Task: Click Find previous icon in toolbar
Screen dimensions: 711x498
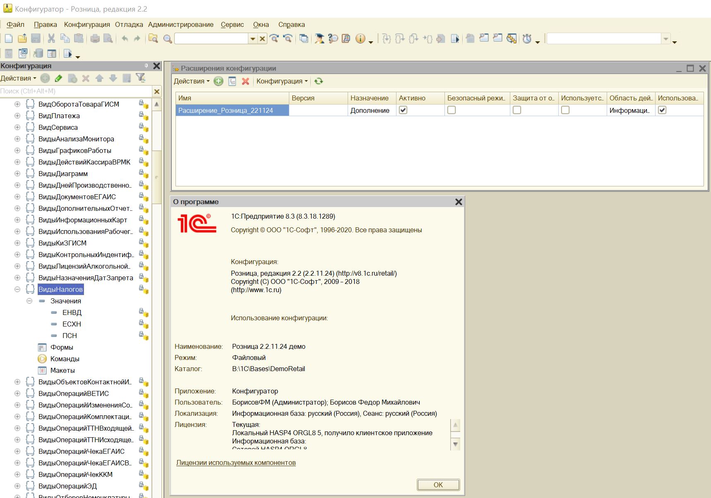Action: click(x=288, y=39)
